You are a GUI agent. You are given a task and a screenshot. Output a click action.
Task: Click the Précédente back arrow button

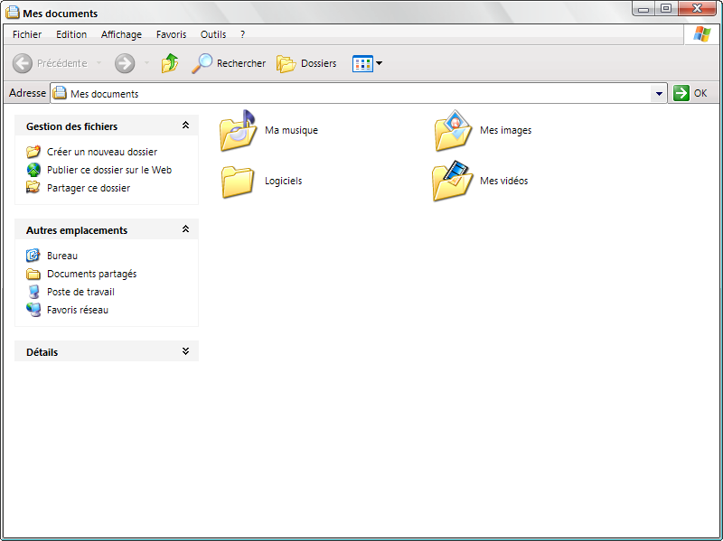tap(22, 63)
